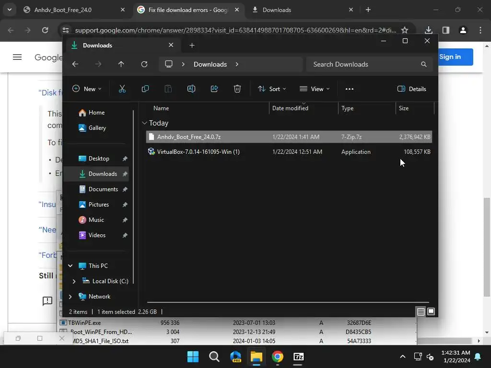Open the See more (three dots) menu in Explorer
This screenshot has width=491, height=368.
[350, 89]
